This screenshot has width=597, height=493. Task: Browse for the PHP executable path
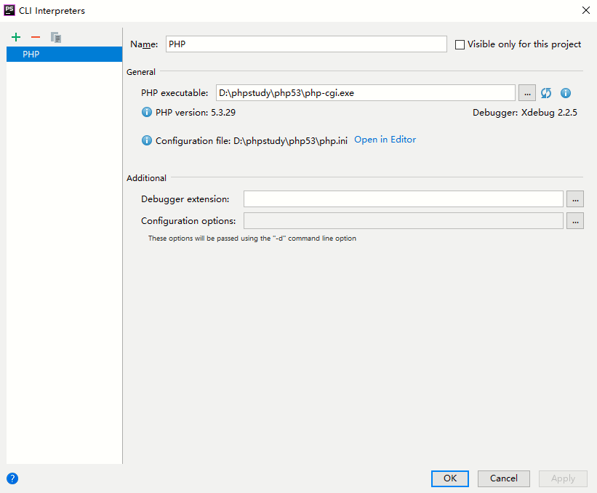(527, 93)
